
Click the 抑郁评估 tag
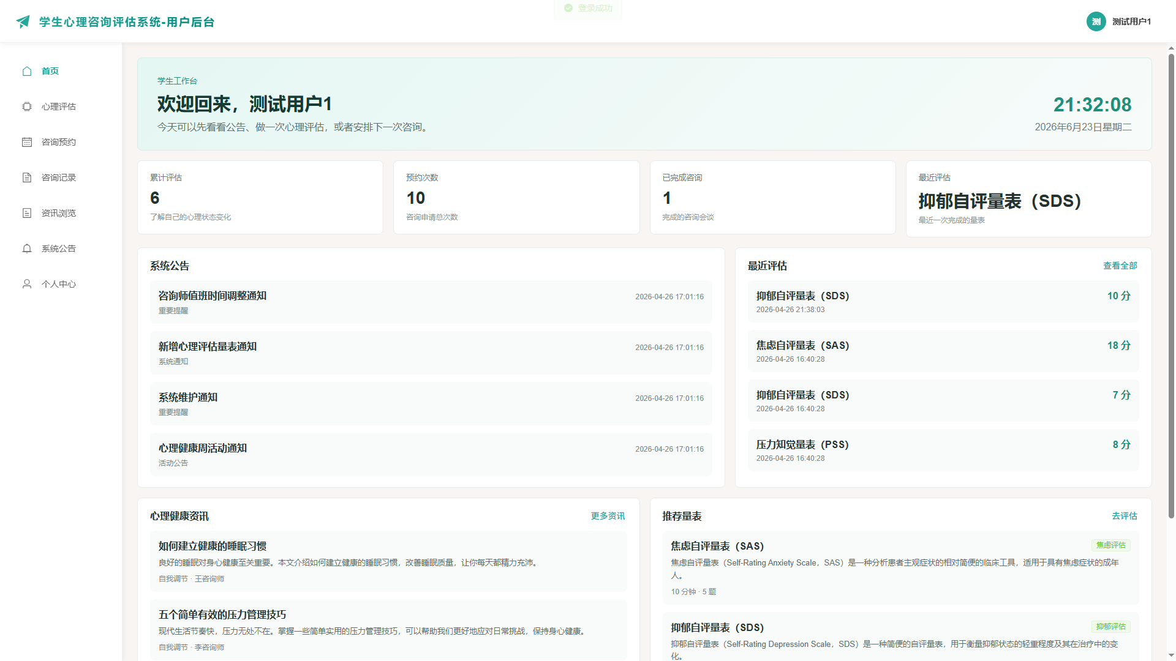pos(1110,627)
